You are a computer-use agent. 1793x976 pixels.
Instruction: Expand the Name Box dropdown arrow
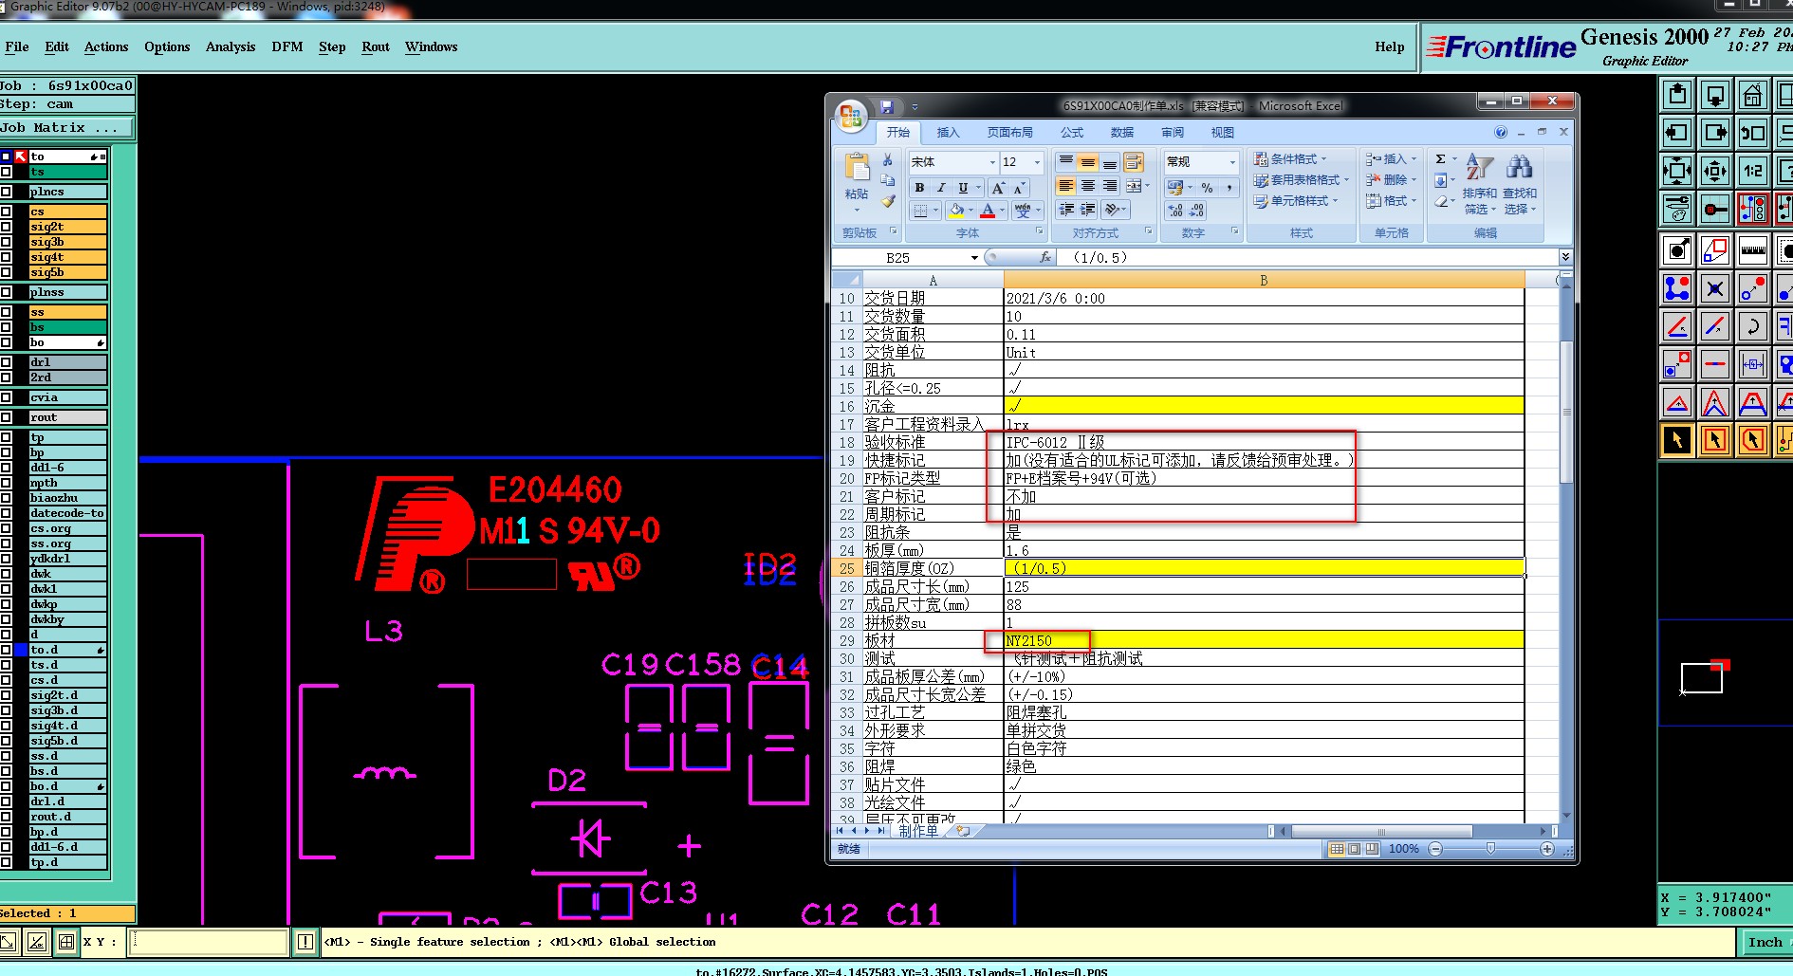tap(974, 258)
